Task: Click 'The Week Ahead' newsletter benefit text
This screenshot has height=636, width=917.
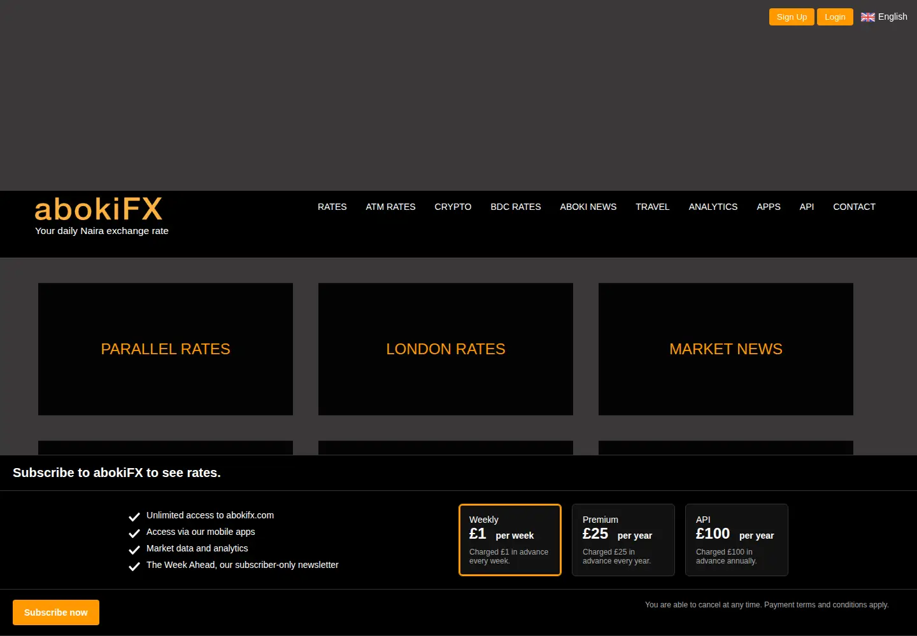Action: coord(243,565)
